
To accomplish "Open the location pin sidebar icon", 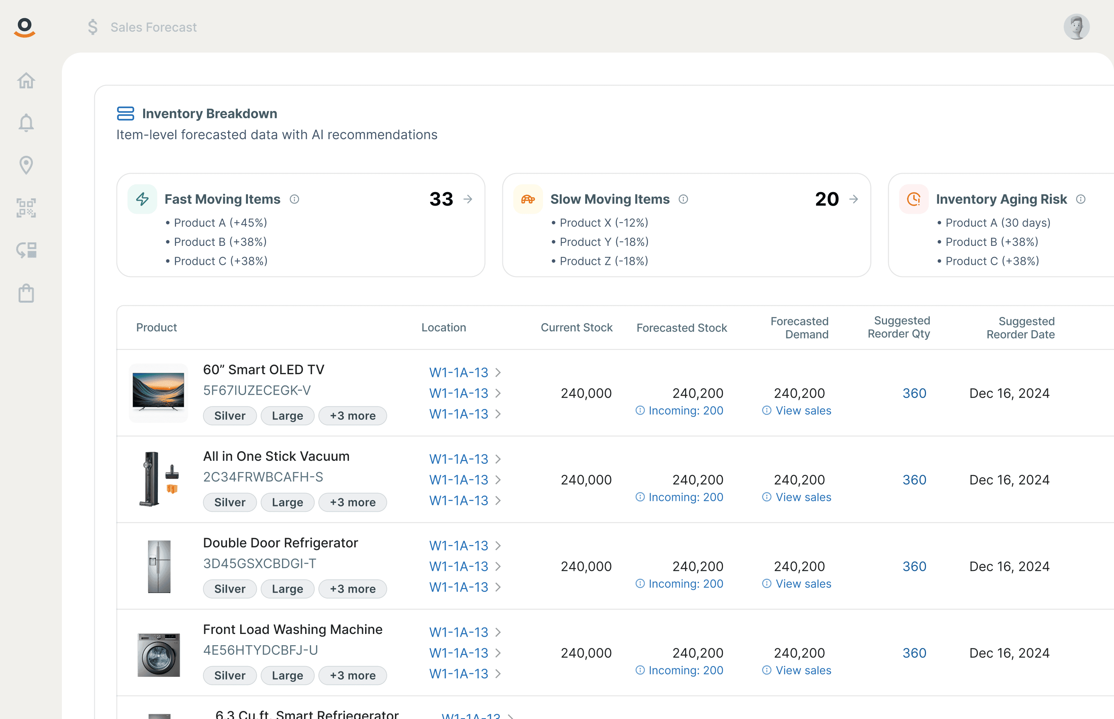I will [26, 165].
